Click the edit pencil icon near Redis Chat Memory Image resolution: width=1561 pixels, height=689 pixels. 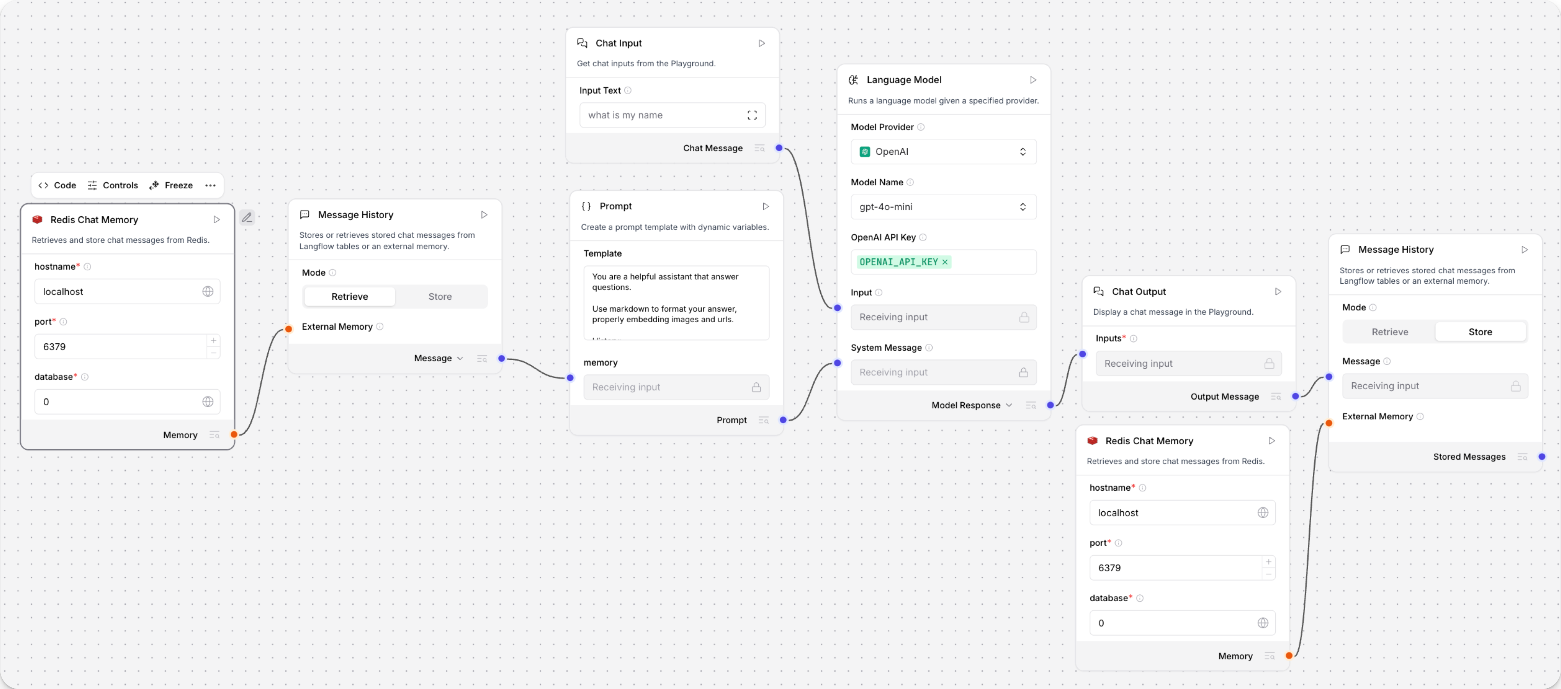(247, 217)
